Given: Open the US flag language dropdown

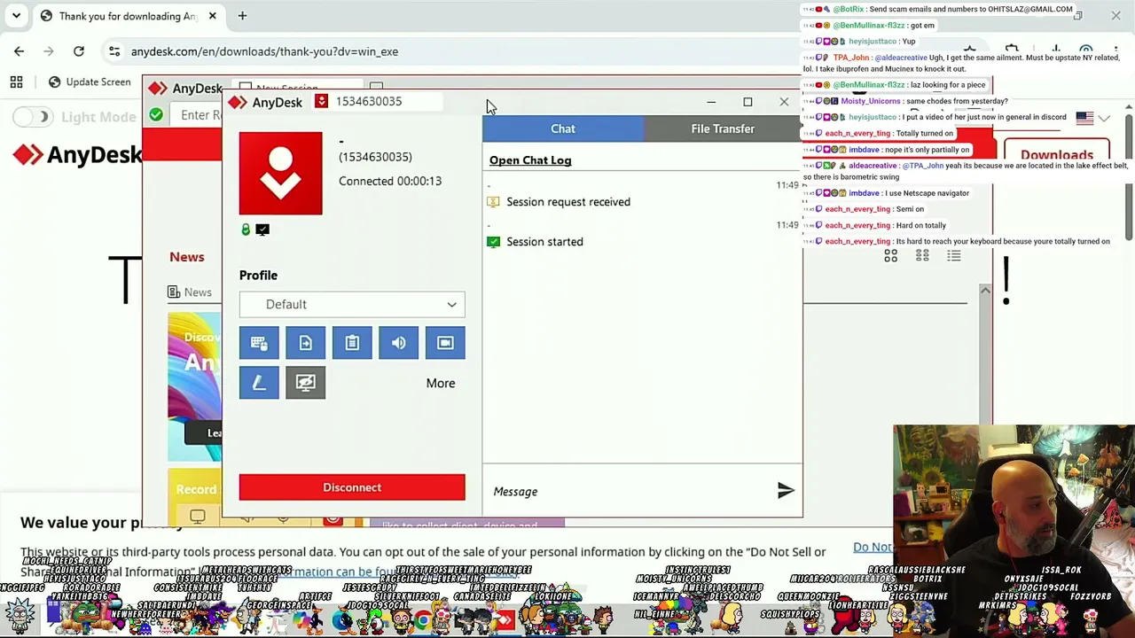Looking at the screenshot, I should (1093, 117).
